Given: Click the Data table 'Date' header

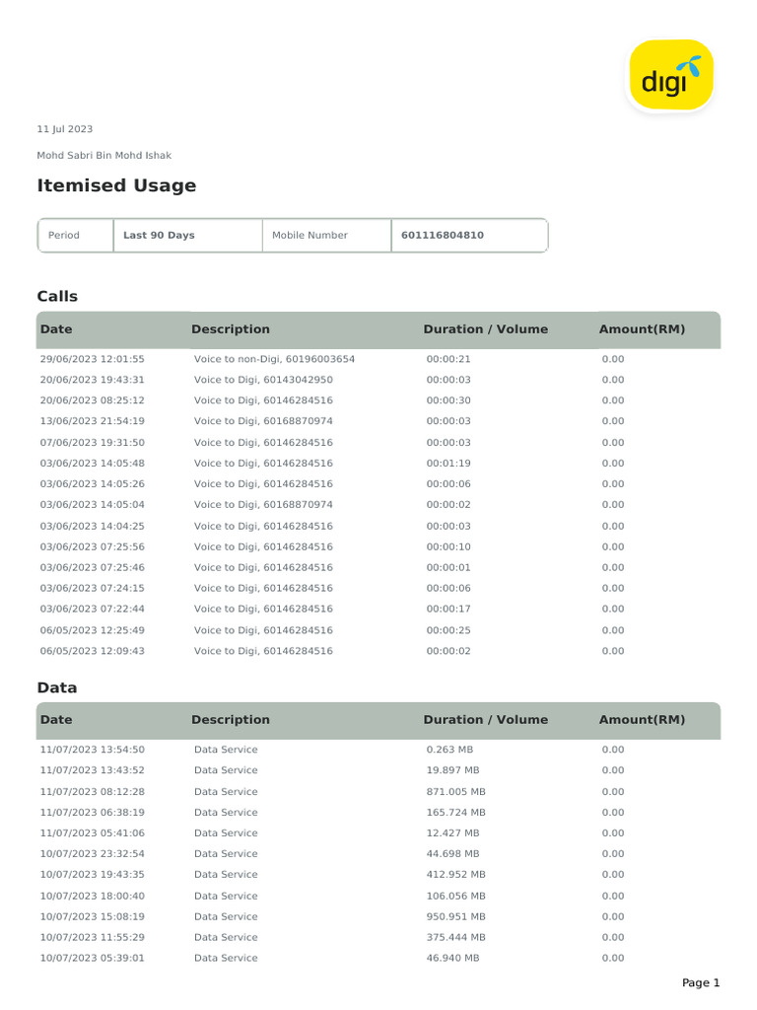Looking at the screenshot, I should pyautogui.click(x=56, y=719).
